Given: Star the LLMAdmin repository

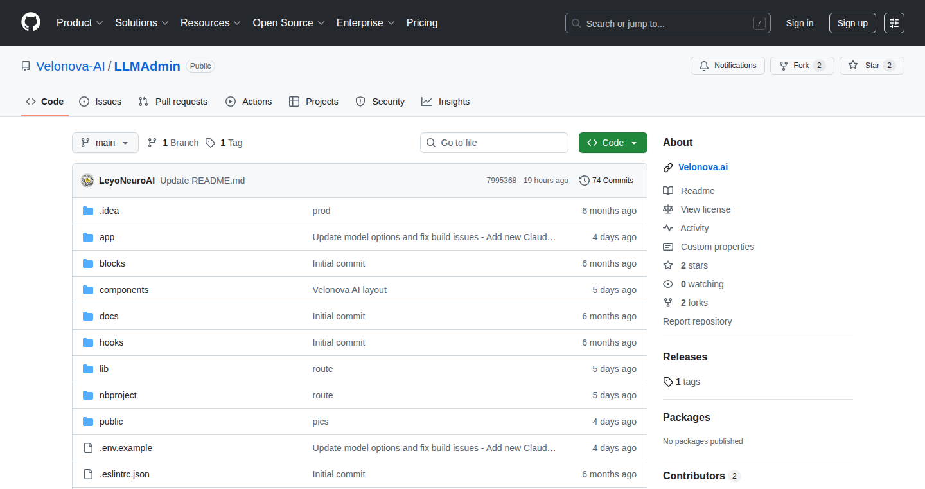Looking at the screenshot, I should pyautogui.click(x=872, y=66).
